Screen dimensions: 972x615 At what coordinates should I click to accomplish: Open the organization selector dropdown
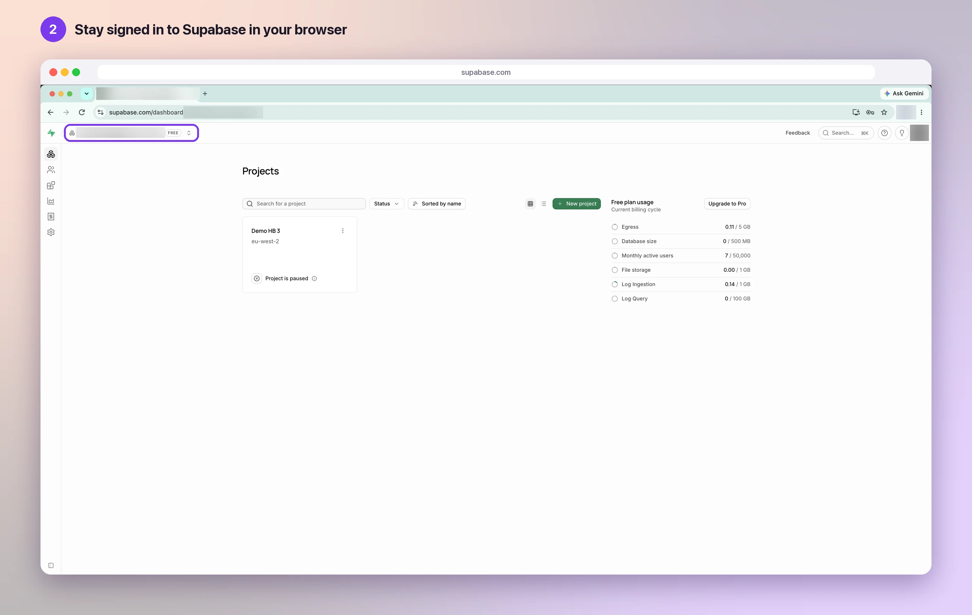click(x=131, y=133)
